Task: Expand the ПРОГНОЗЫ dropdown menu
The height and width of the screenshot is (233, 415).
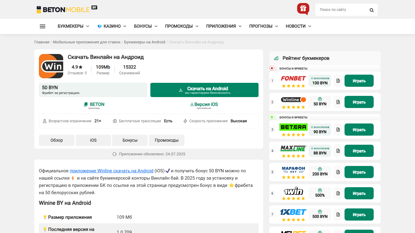Action: [264, 26]
